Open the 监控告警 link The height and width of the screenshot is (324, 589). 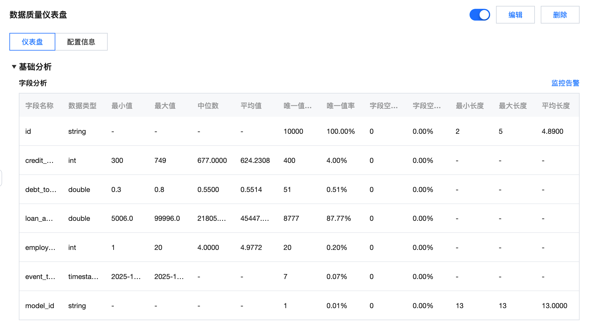pos(565,83)
